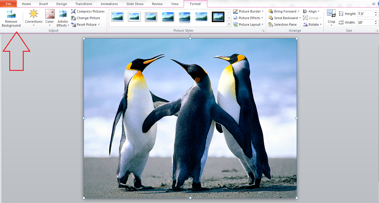The image size is (379, 203).
Task: Switch to the Animations tab
Action: pos(109,4)
